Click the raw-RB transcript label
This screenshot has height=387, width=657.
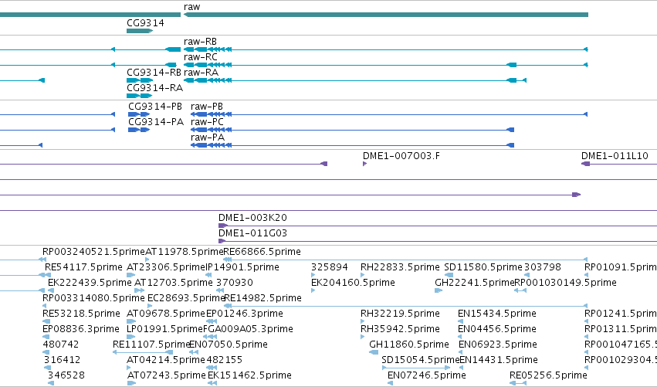point(200,42)
